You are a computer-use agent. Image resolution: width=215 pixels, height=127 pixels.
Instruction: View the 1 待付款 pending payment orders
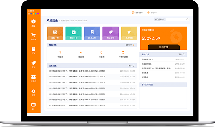coord(60,54)
